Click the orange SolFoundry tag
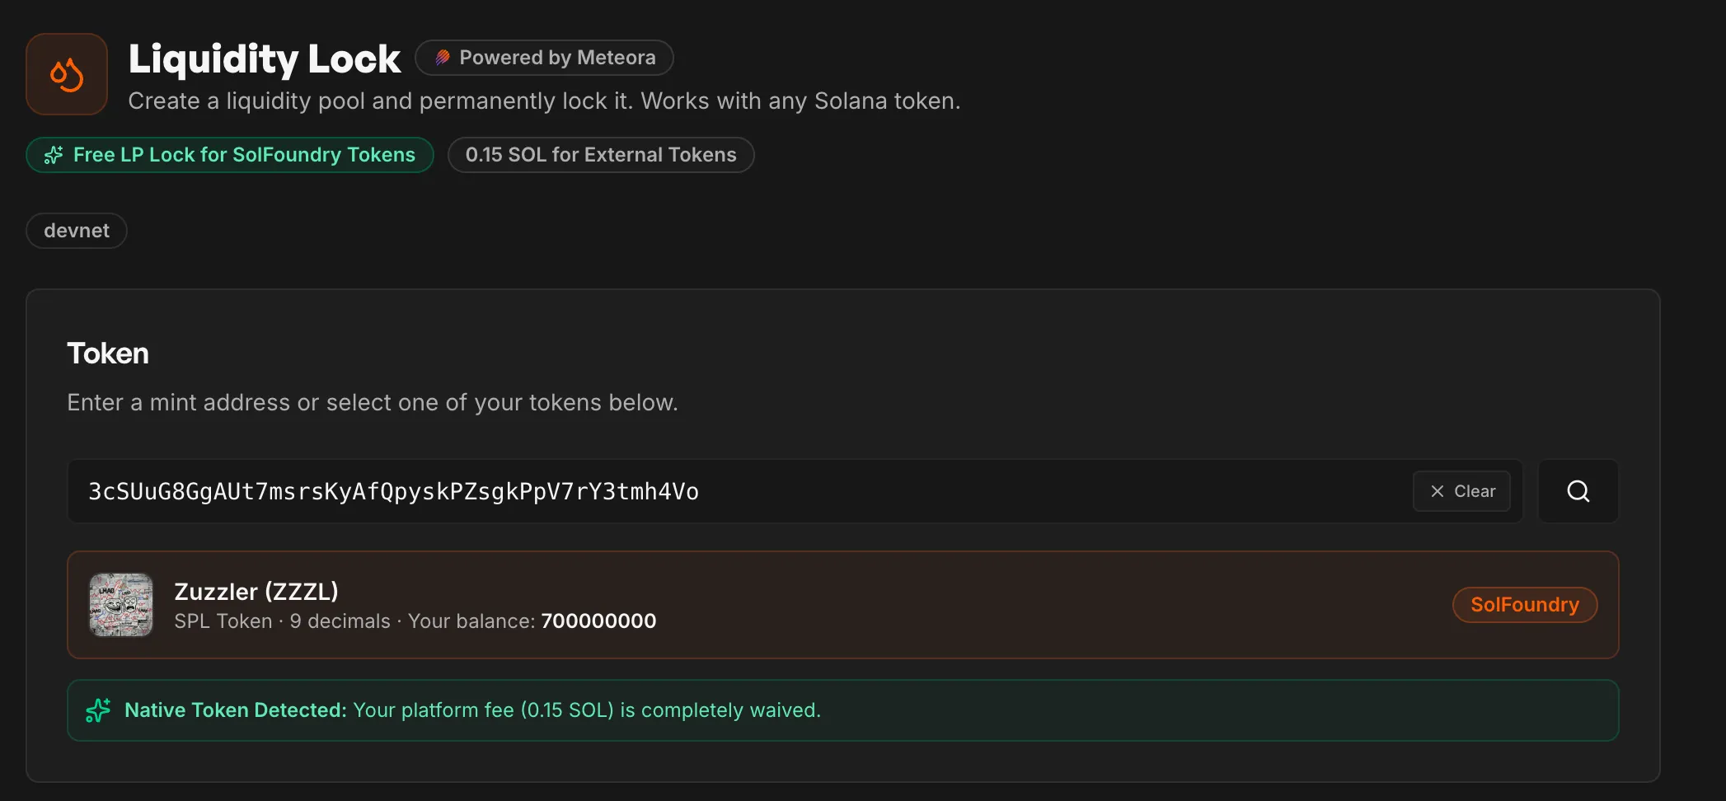The width and height of the screenshot is (1726, 801). (1524, 605)
